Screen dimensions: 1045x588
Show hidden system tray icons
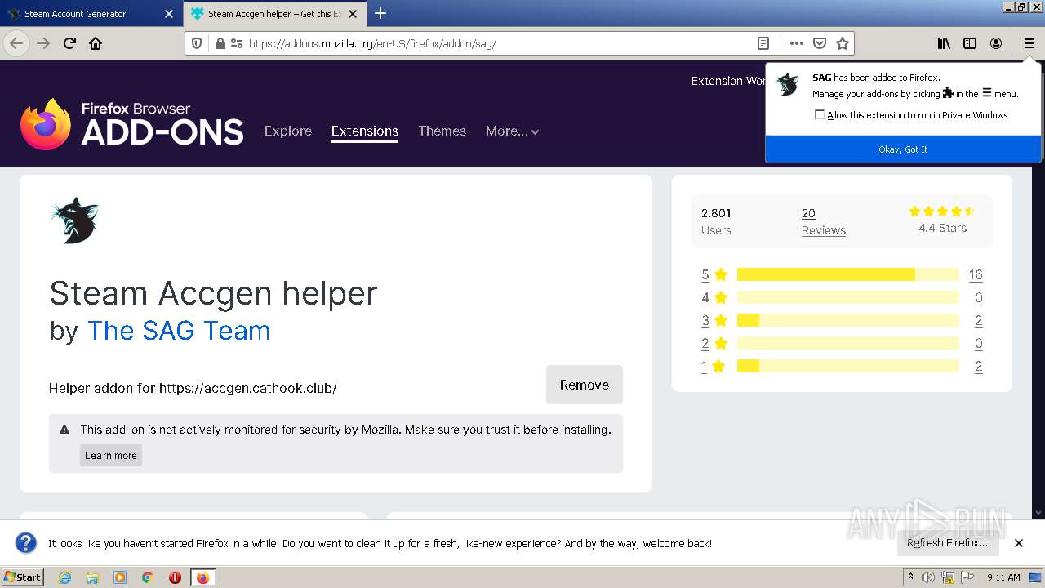[910, 577]
